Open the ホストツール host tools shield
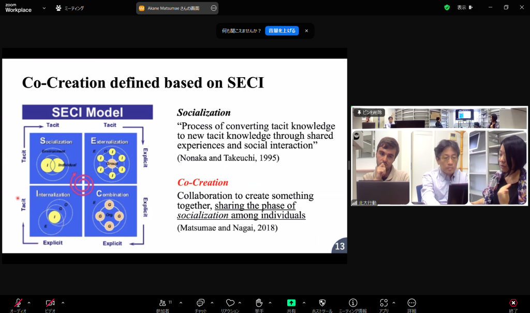The image size is (530, 313). [322, 303]
